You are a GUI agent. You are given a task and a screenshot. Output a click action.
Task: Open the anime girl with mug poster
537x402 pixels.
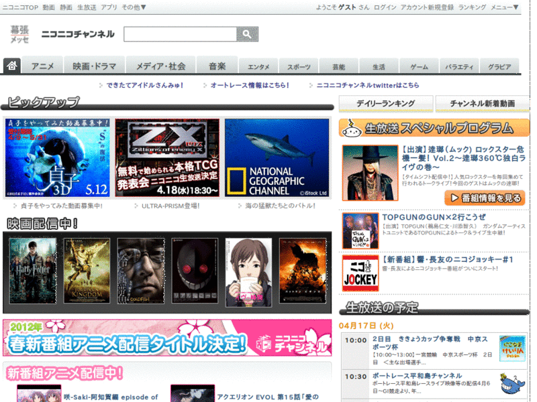coord(248,273)
